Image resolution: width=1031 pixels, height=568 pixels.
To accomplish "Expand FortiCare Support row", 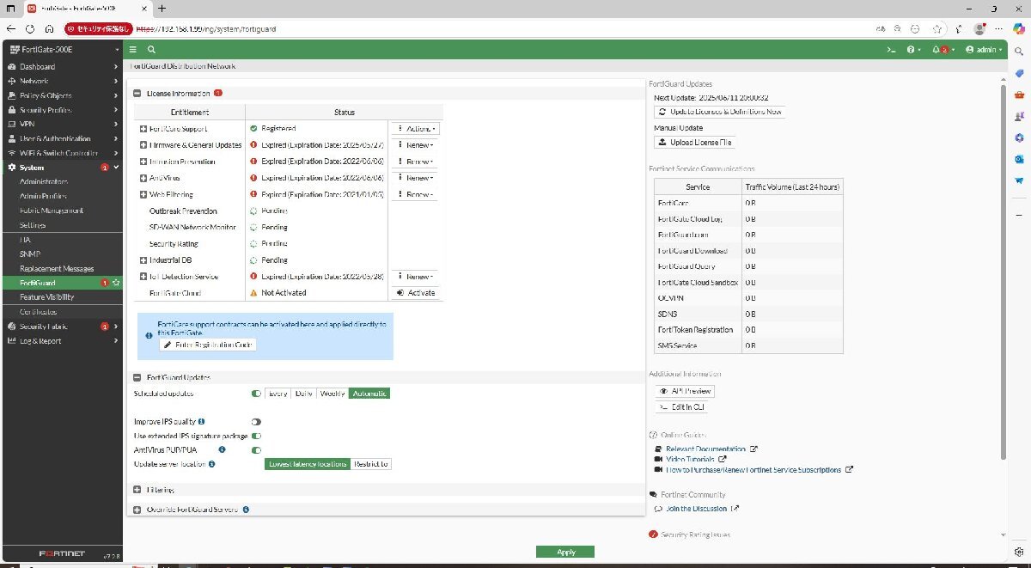I will pyautogui.click(x=143, y=129).
